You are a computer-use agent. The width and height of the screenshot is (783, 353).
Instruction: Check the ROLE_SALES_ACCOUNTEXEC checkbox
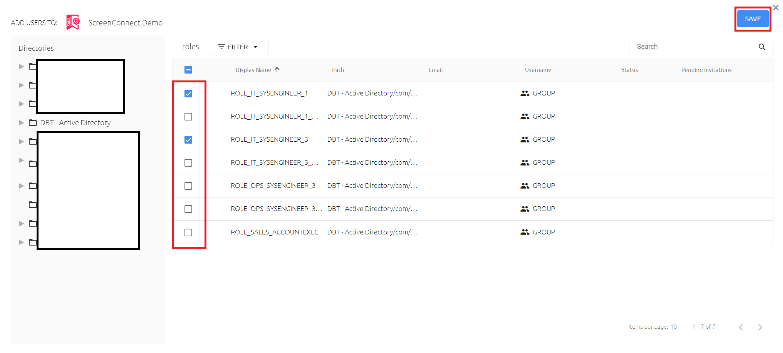188,233
